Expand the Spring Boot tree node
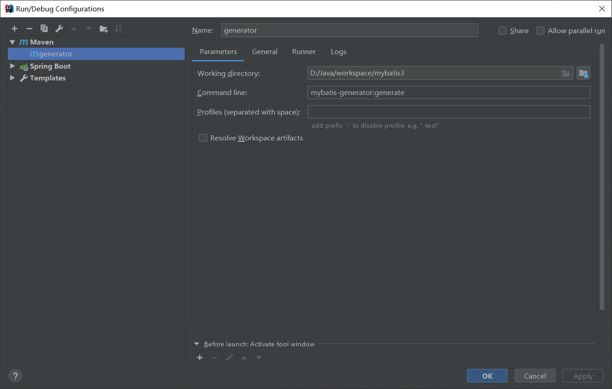This screenshot has width=612, height=389. coord(12,66)
